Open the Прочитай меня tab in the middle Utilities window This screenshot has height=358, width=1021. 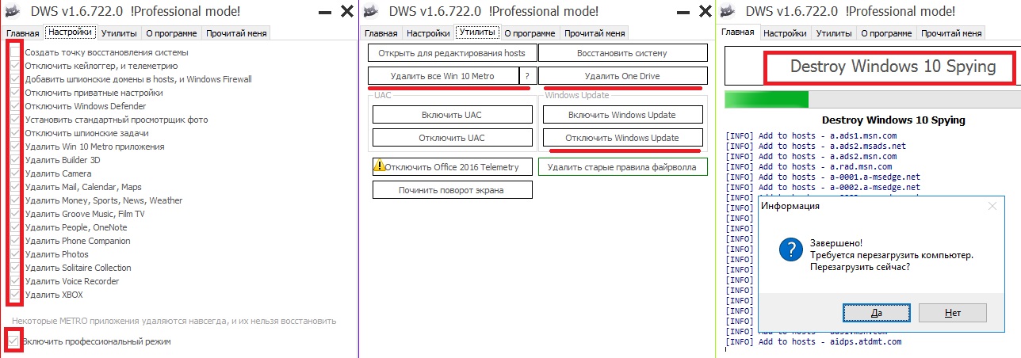pyautogui.click(x=595, y=32)
